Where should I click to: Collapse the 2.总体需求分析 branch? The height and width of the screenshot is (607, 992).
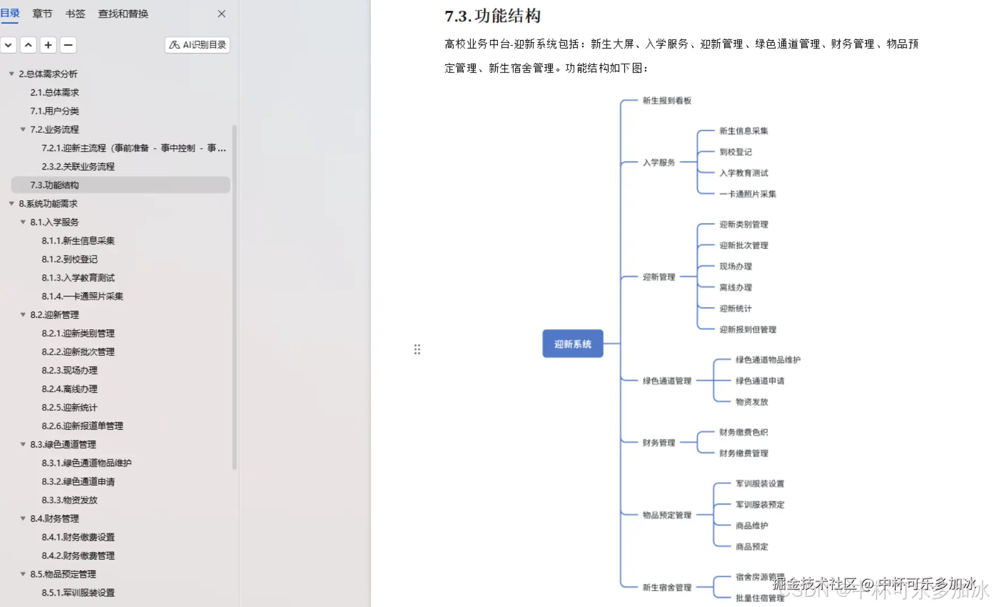[11, 74]
